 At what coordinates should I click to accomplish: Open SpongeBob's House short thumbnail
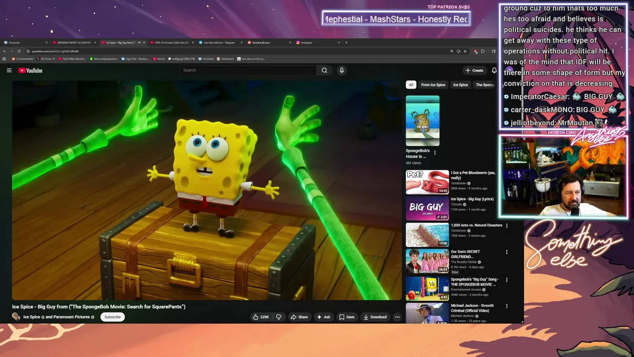423,121
